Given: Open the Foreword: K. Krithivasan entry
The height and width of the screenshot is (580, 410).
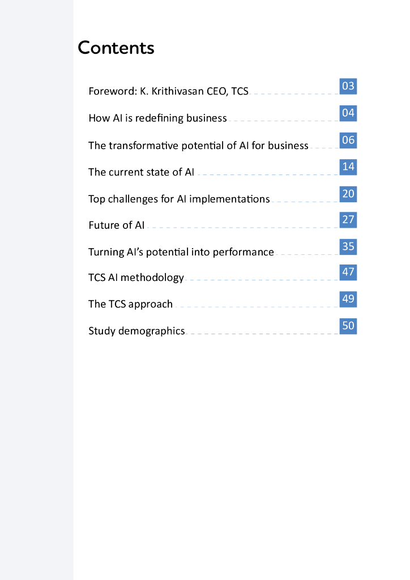Looking at the screenshot, I should 168,91.
